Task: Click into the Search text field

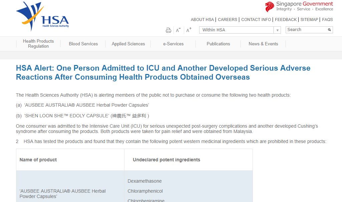Action: (x=306, y=30)
